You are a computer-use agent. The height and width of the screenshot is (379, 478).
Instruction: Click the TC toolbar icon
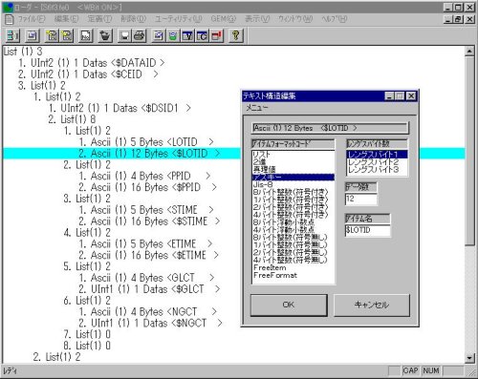(x=202, y=36)
